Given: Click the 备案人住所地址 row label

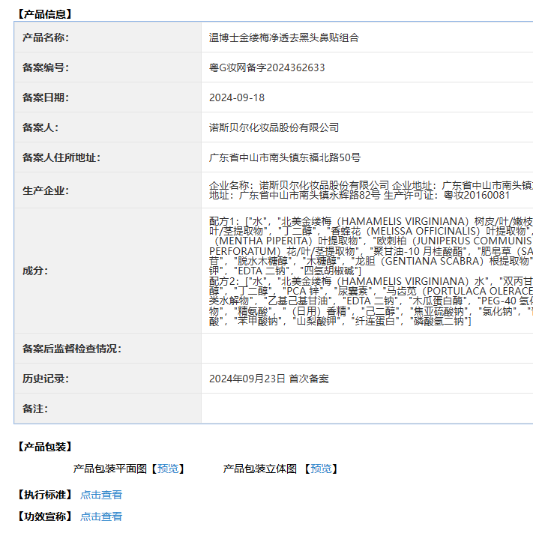Looking at the screenshot, I should [61, 157].
